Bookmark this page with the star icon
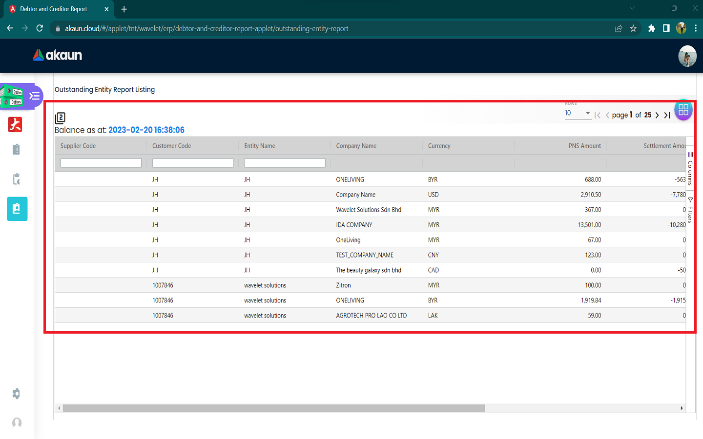 point(633,28)
